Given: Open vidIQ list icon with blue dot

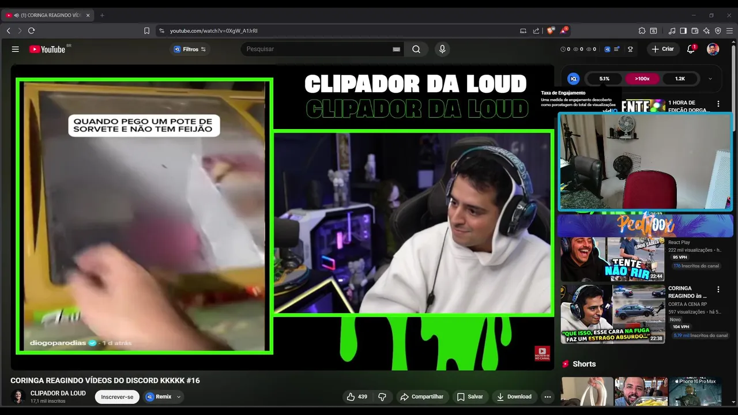Looking at the screenshot, I should click(617, 50).
